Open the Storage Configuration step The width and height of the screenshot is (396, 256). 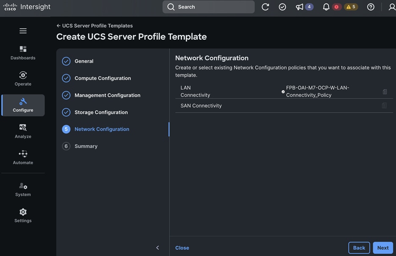101,112
